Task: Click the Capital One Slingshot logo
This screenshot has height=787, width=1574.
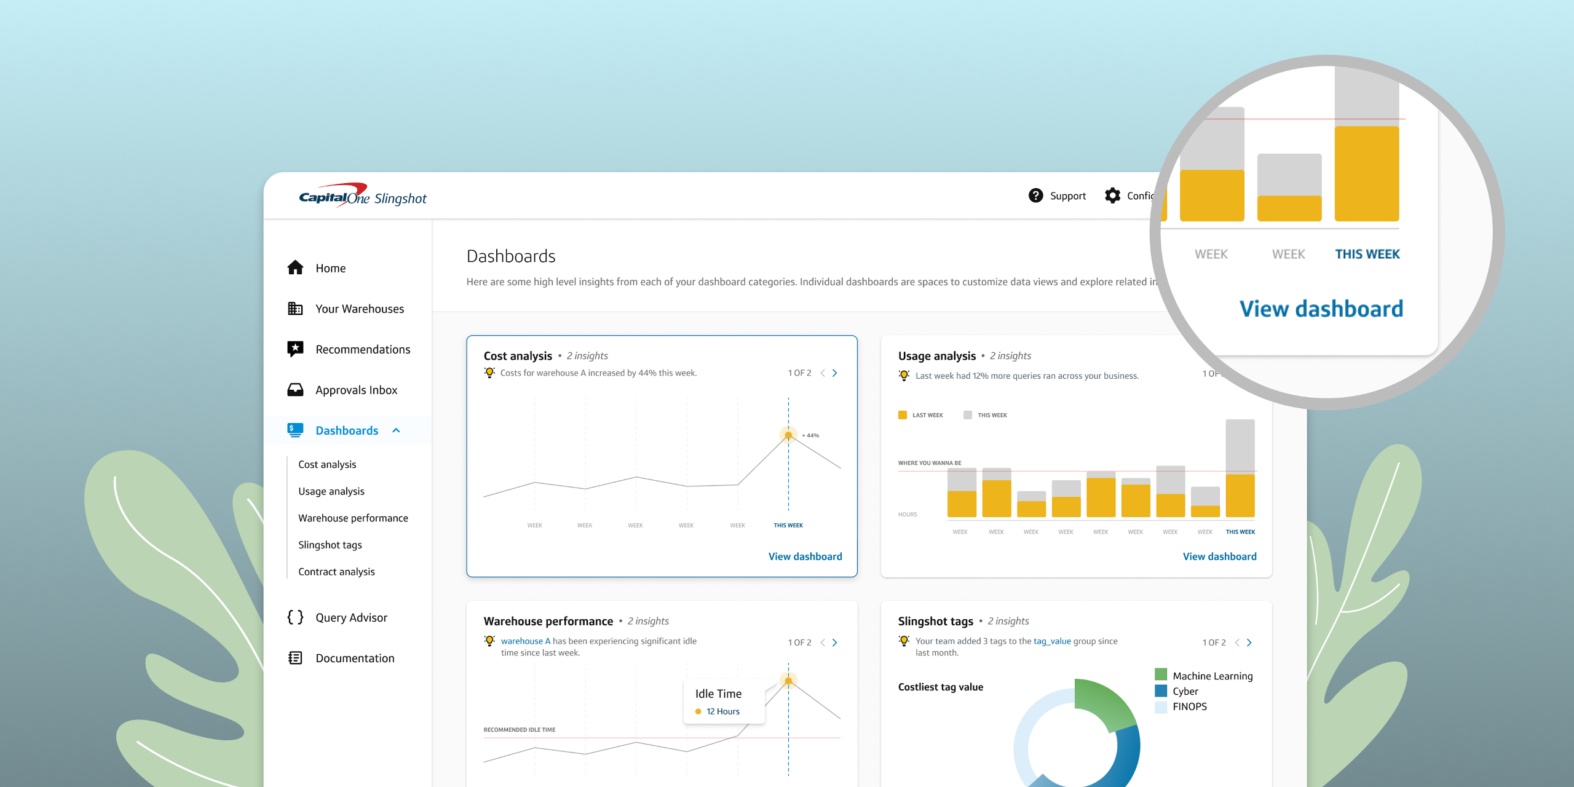Action: click(363, 196)
